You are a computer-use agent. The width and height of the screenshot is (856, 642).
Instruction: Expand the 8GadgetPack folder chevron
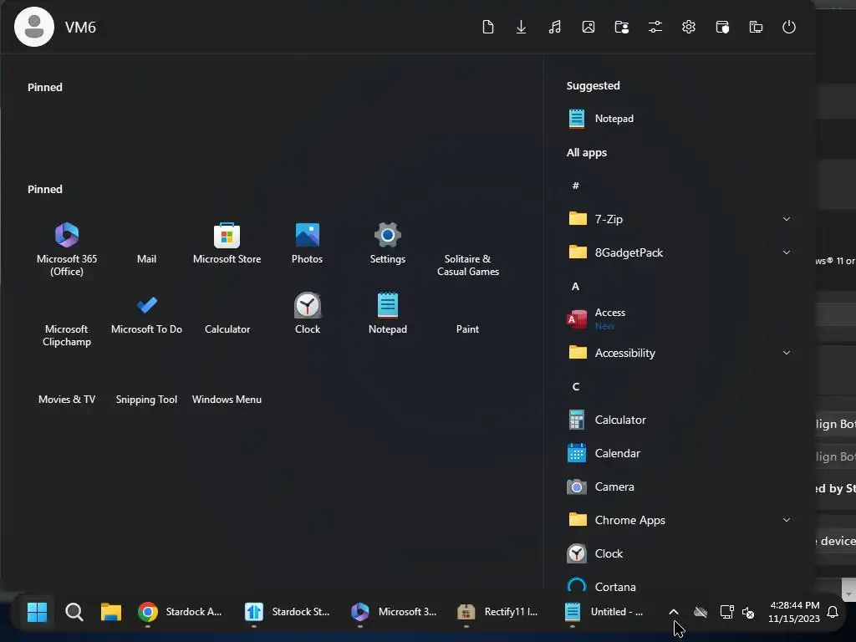pyautogui.click(x=787, y=252)
